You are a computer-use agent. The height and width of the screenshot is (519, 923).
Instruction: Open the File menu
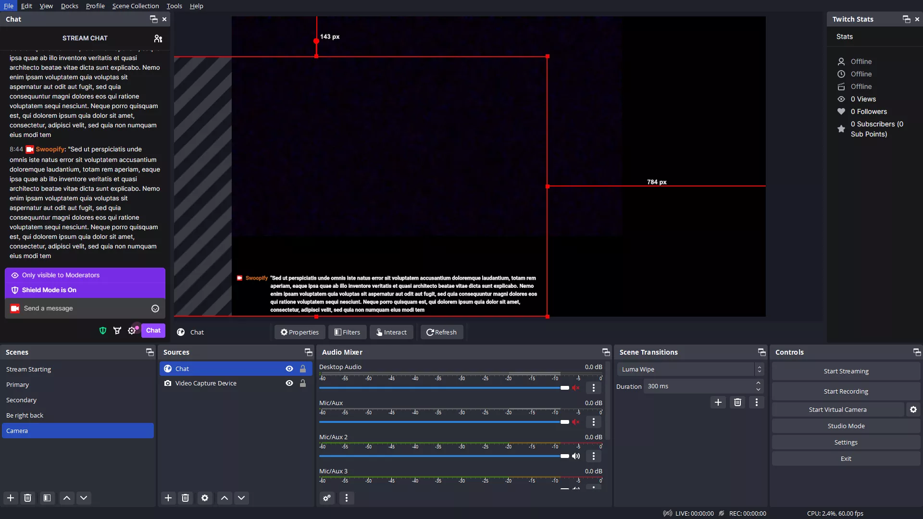point(9,6)
